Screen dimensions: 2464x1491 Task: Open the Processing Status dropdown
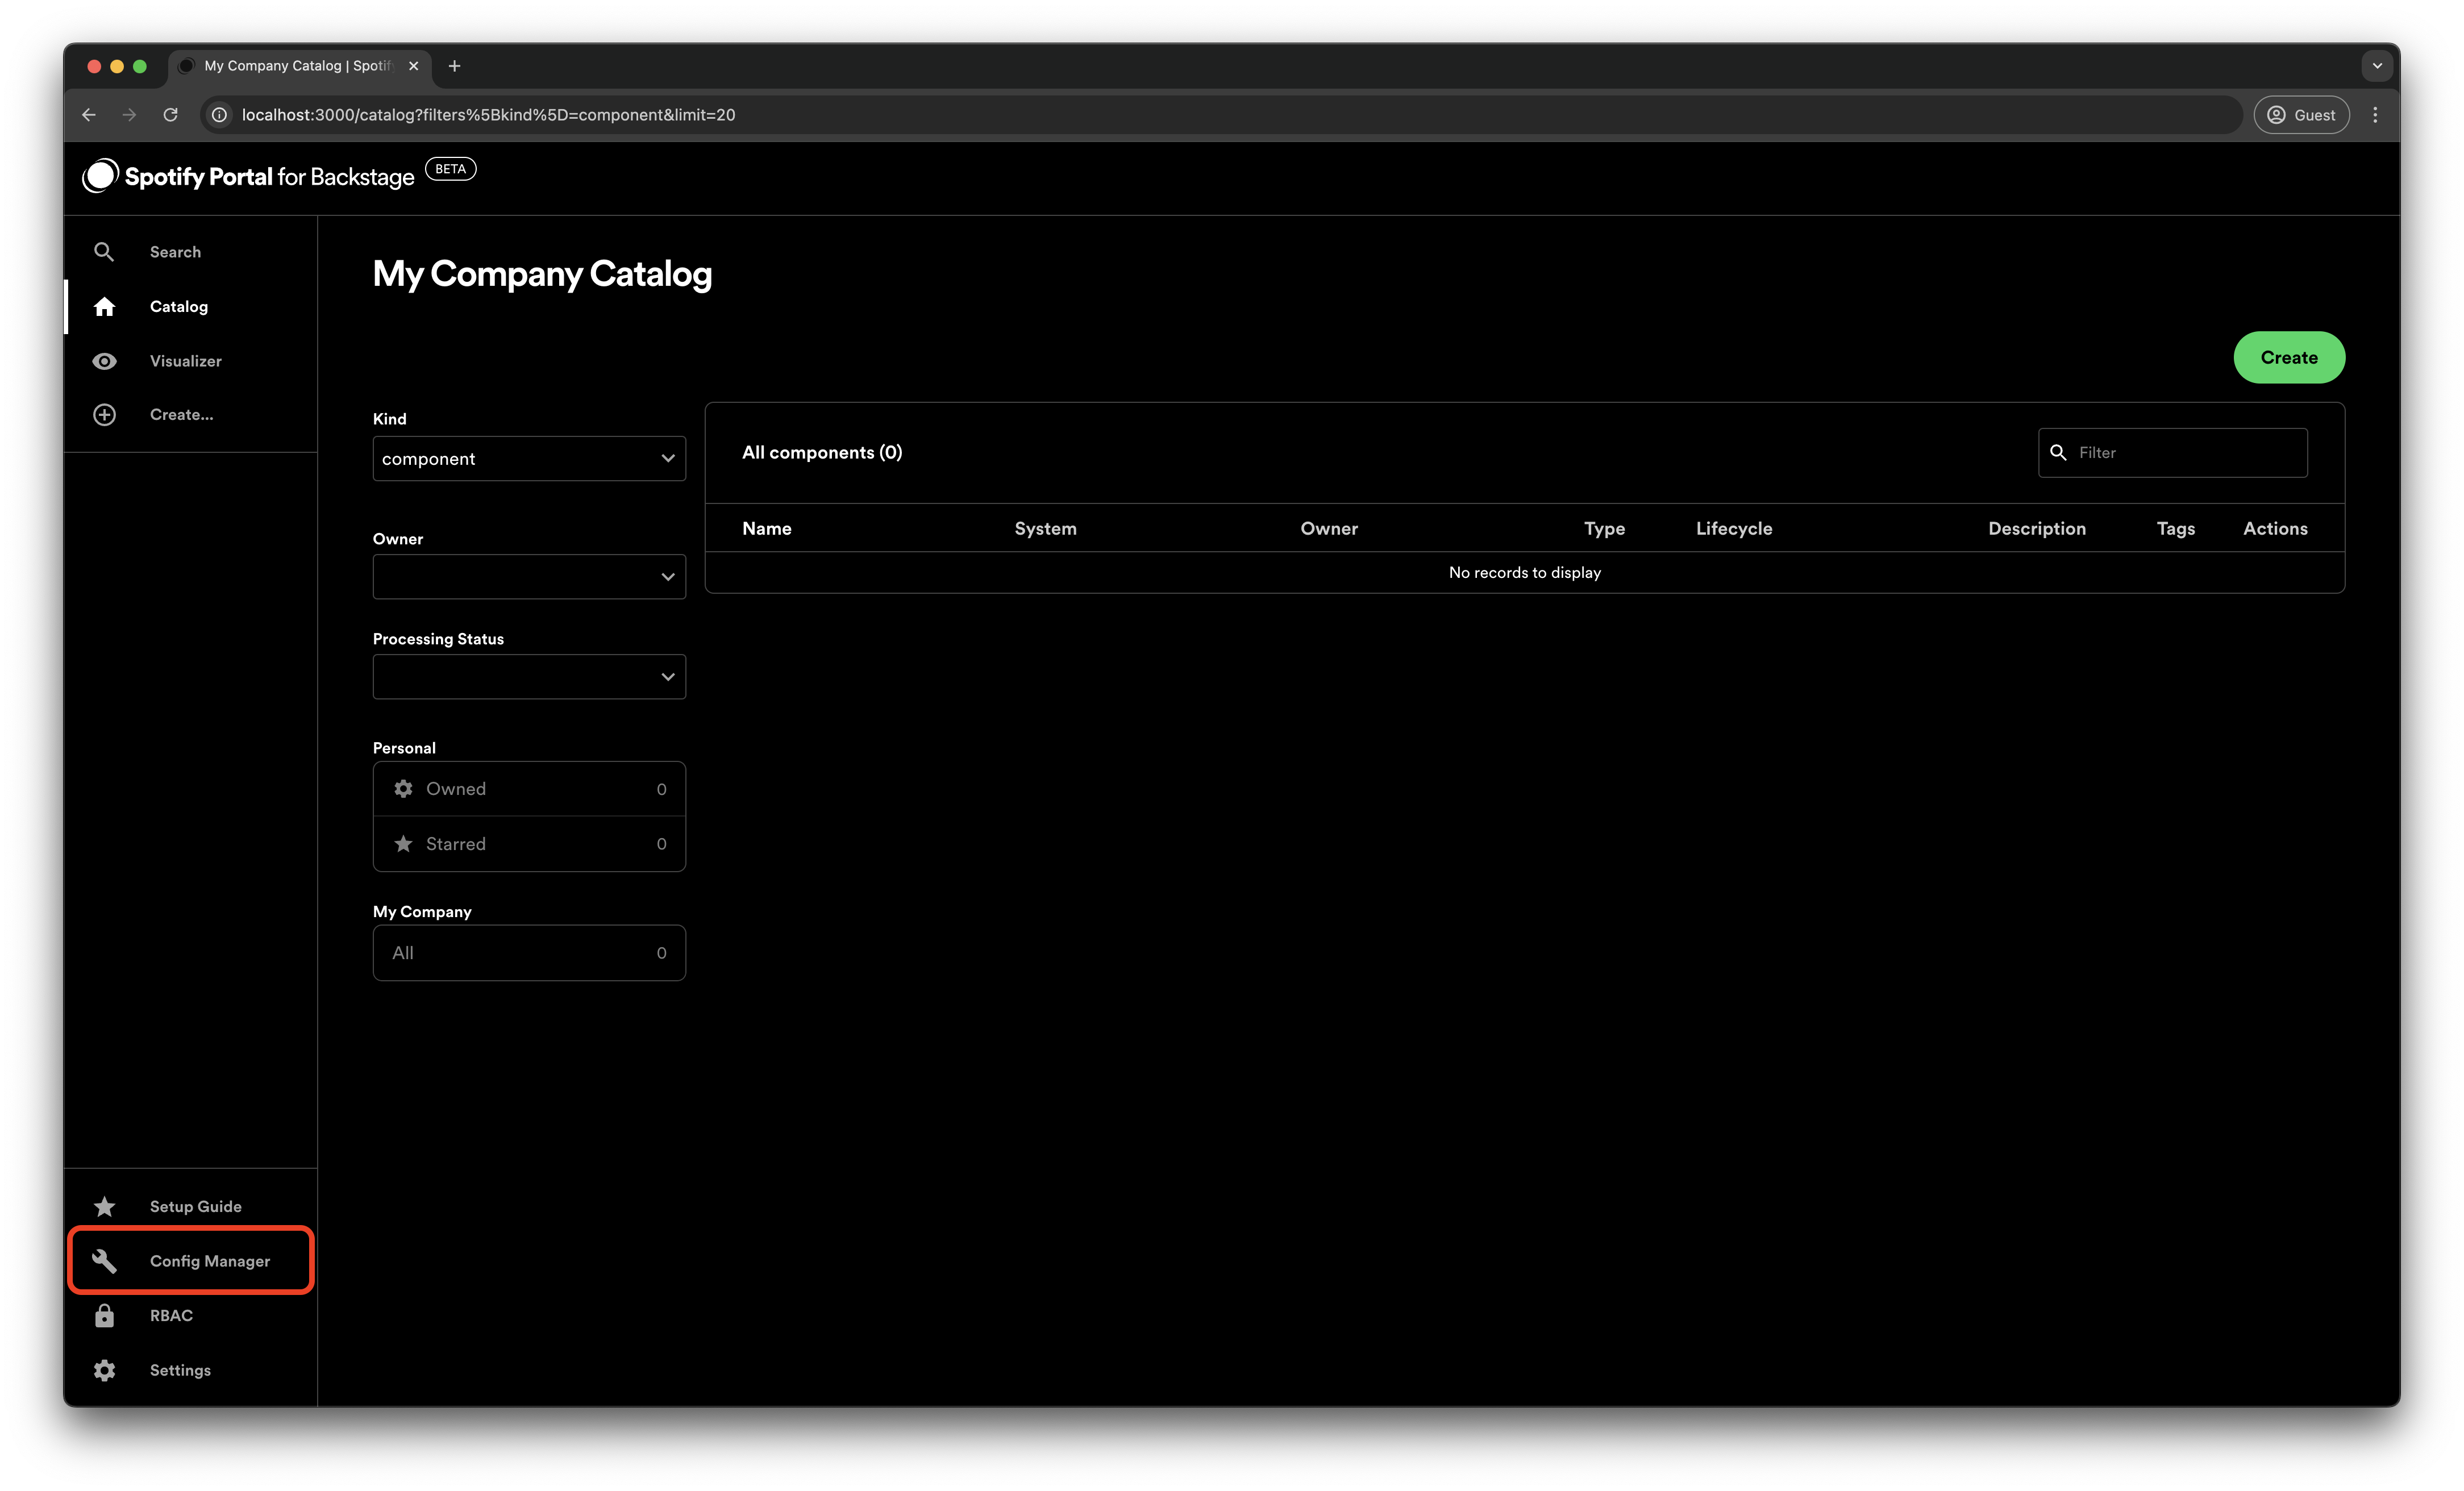[x=529, y=677]
